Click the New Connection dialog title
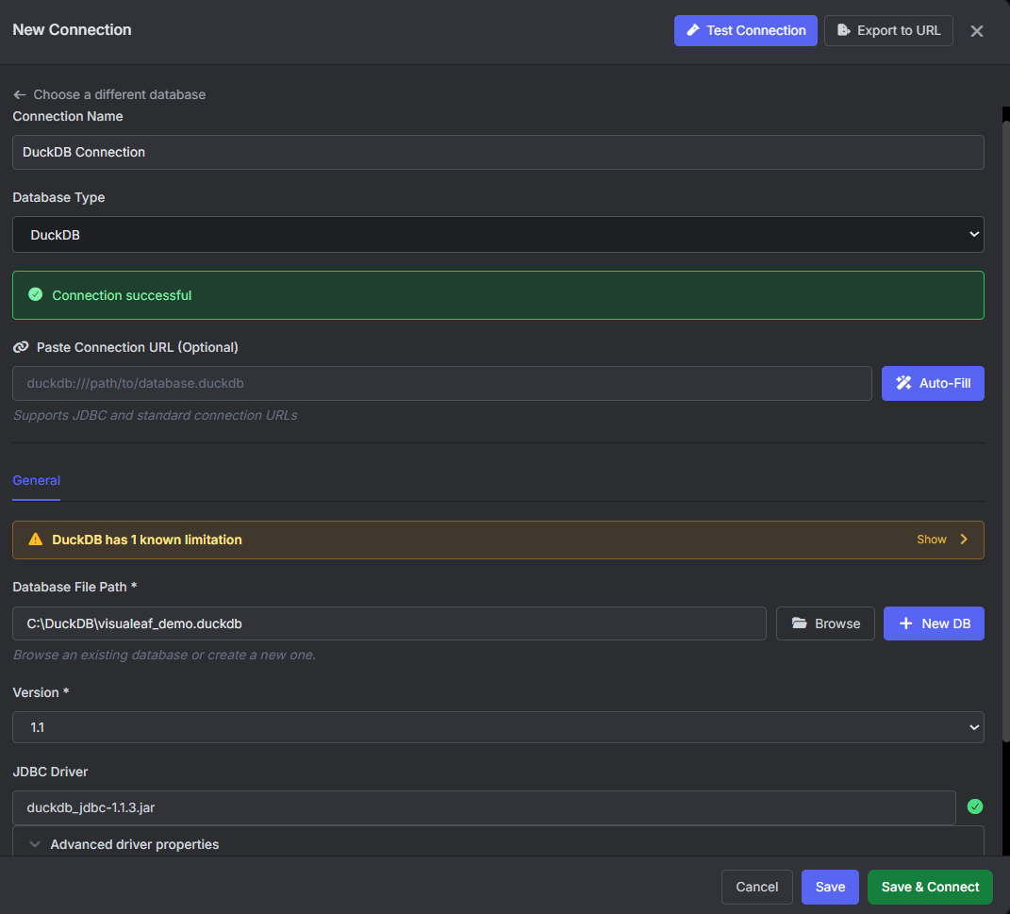 pos(72,29)
